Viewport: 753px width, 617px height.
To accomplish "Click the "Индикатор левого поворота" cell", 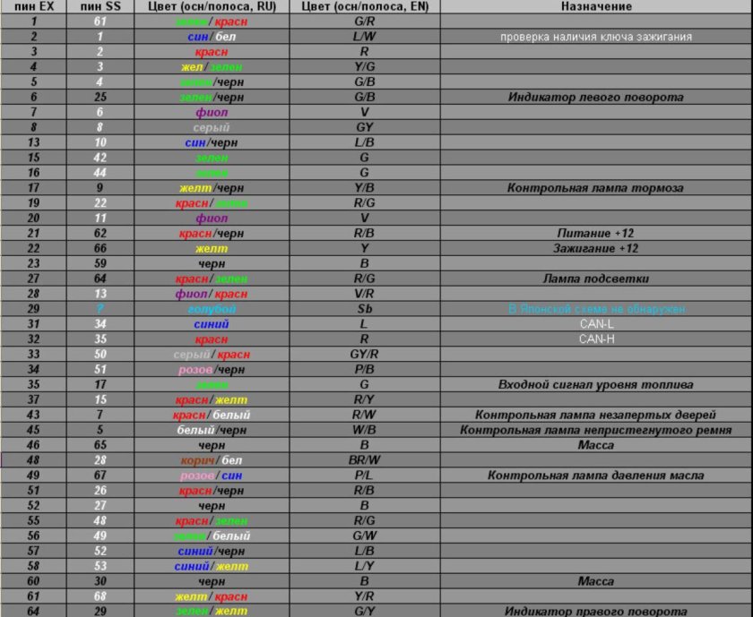I will 596,98.
